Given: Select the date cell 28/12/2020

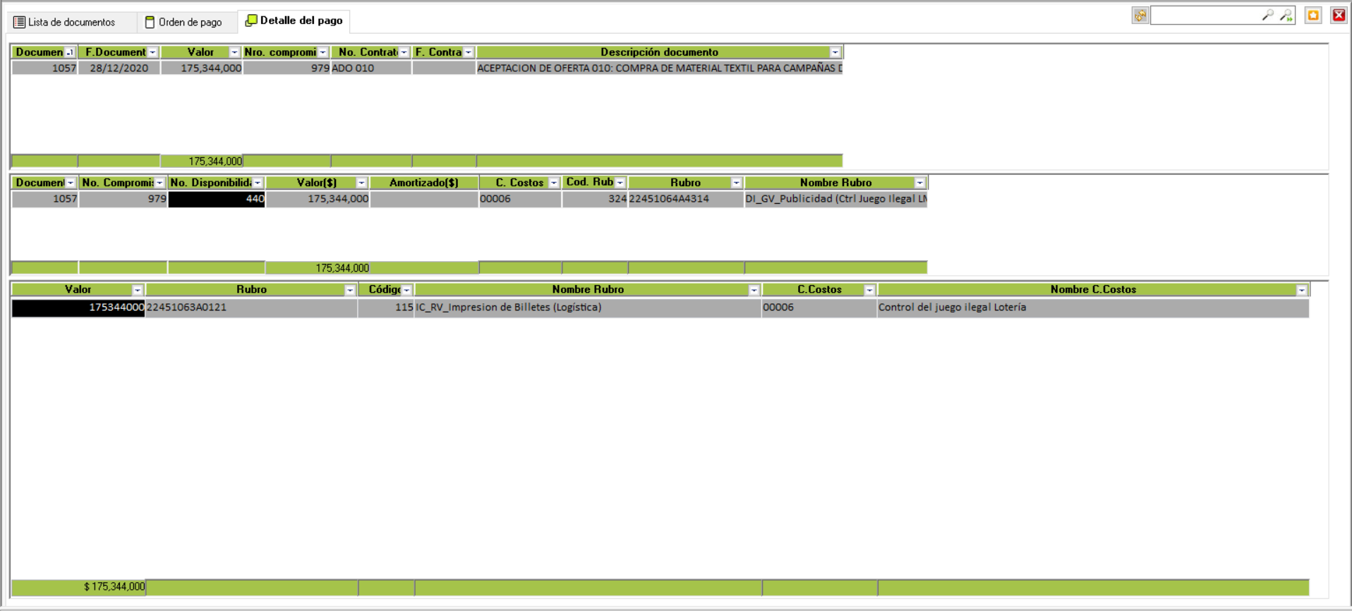Looking at the screenshot, I should click(x=119, y=68).
